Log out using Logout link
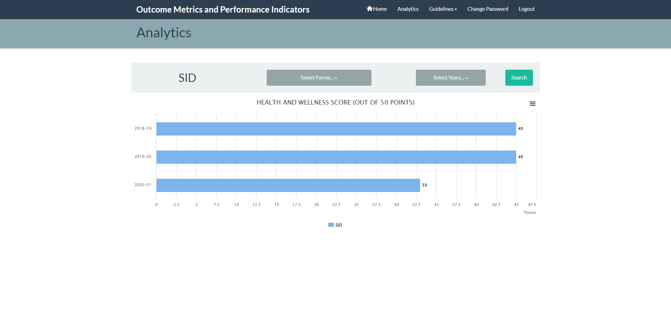671x315 pixels. point(526,9)
